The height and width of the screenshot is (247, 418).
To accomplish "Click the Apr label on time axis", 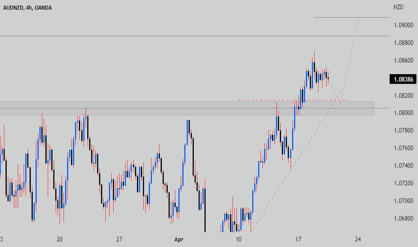I will (x=179, y=239).
